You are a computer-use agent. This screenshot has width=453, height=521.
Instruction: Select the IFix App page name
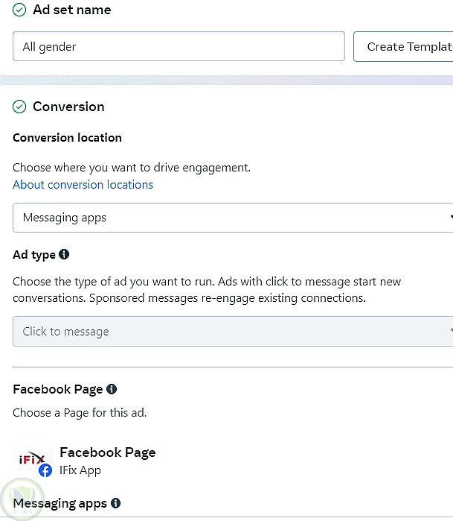80,470
